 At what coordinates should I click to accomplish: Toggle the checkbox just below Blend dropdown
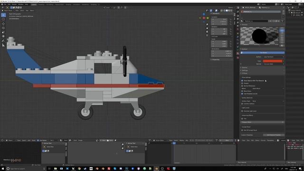(242, 91)
